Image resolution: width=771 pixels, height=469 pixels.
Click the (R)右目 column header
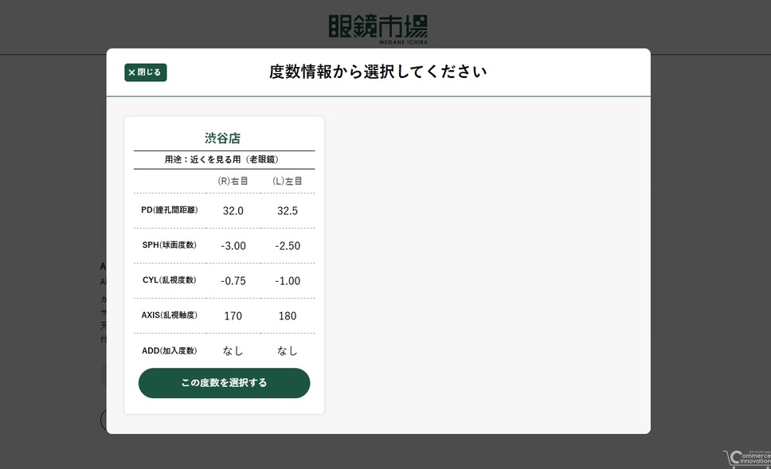233,181
